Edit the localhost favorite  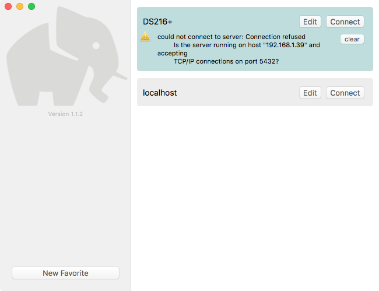pyautogui.click(x=310, y=93)
